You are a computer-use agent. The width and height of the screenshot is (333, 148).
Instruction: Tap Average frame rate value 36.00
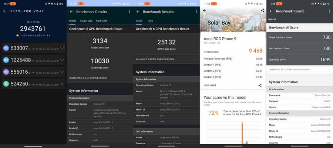click(259, 58)
